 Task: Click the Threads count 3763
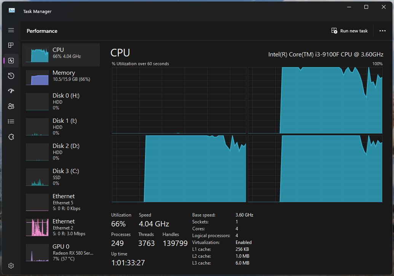[x=147, y=243]
